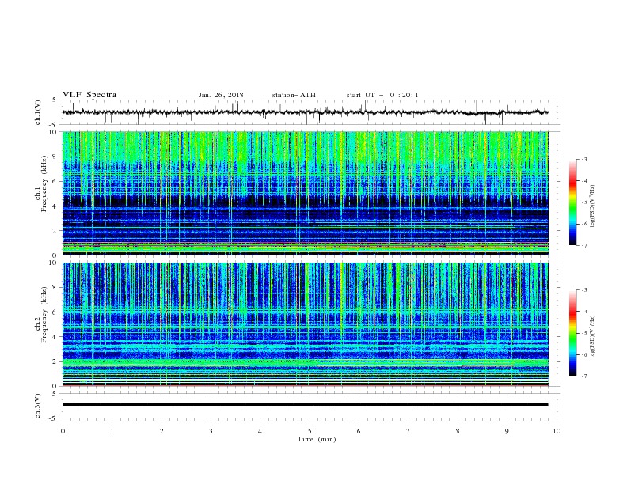
Task: Click the "Time (min)" x-axis label
Action: click(x=317, y=439)
